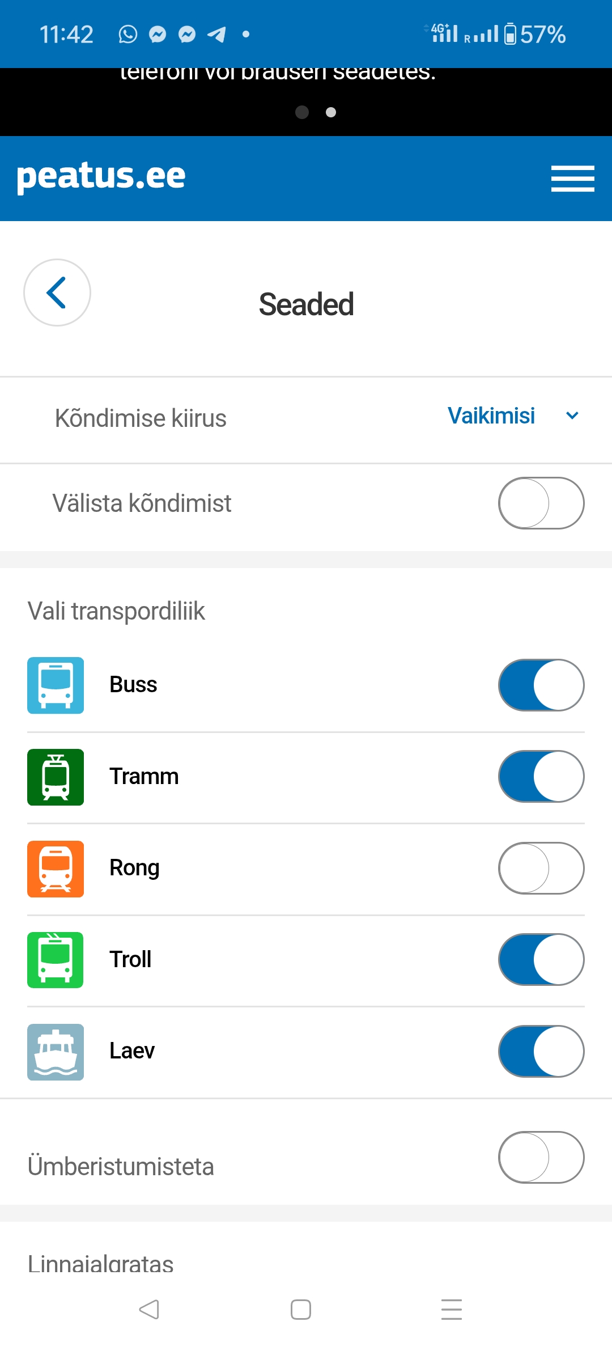Open Android recent apps button
Image resolution: width=612 pixels, height=1347 pixels.
pos(451,1310)
